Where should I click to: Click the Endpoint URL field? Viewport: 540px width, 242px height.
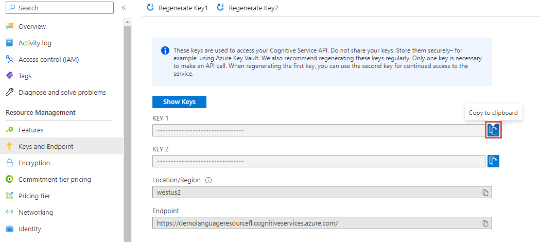pyautogui.click(x=322, y=223)
